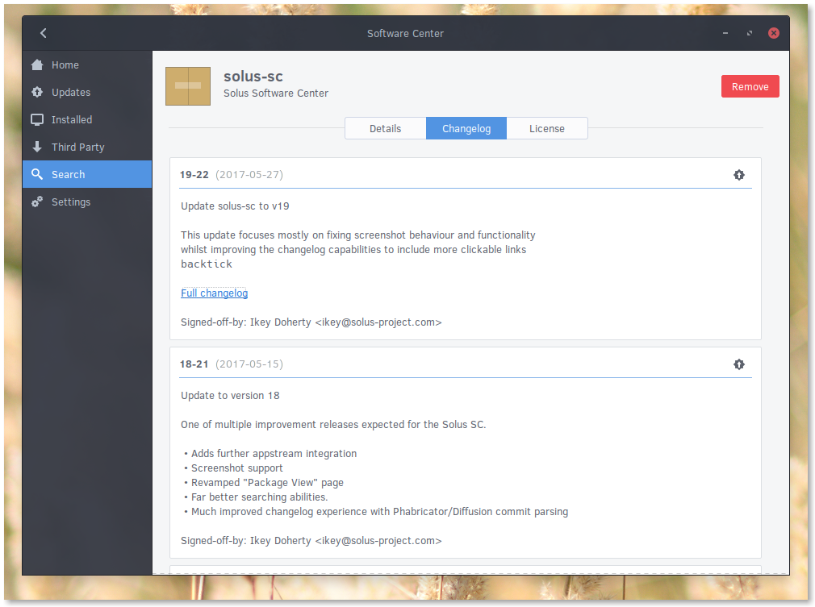
Task: Click 'Update solus-sc to v19' text
Action: click(x=235, y=206)
